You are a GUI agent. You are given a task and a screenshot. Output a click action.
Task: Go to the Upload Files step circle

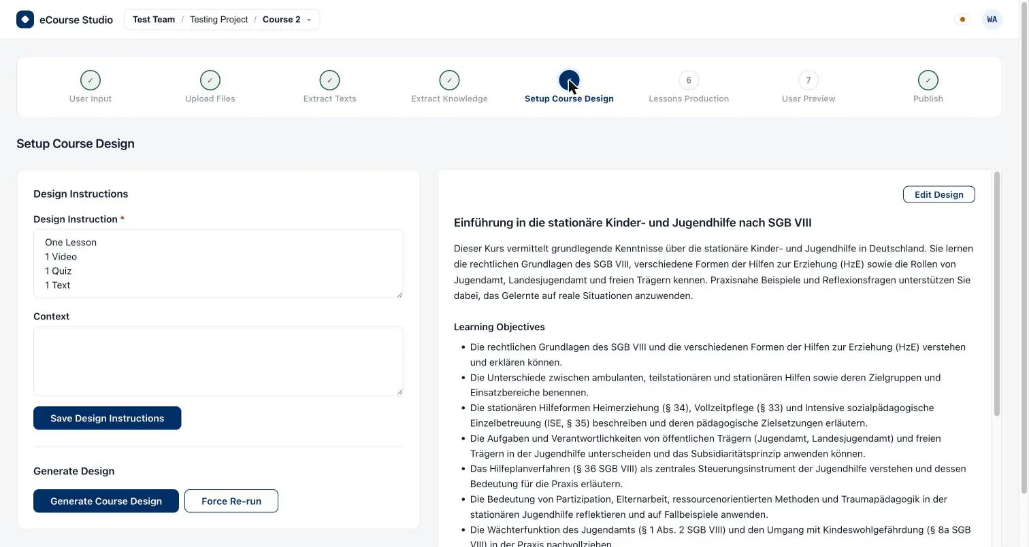(210, 80)
